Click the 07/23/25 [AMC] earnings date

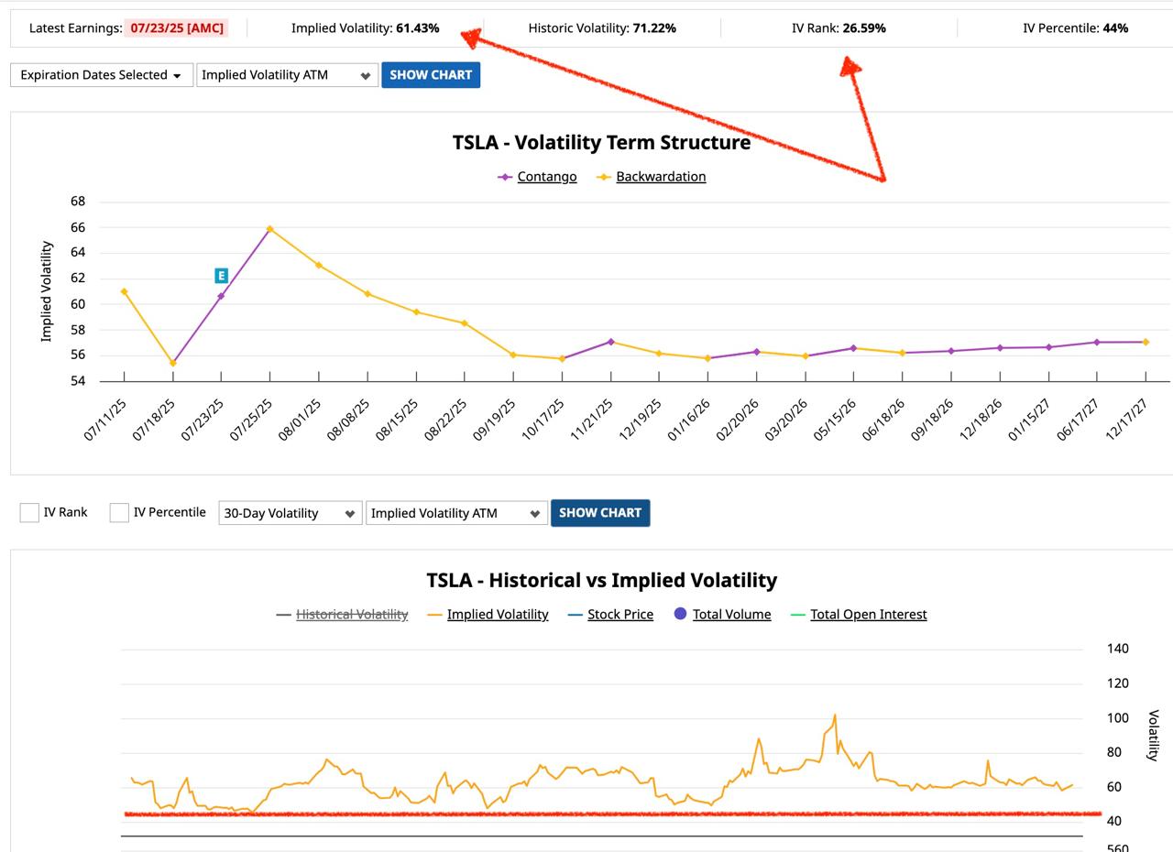point(176,28)
